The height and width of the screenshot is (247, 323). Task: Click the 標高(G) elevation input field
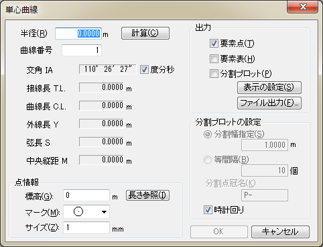(86, 195)
